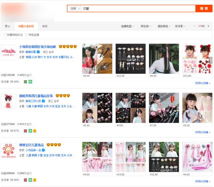
Task: Click the green striped icon beside 好评率 99.50%
Action: point(26,82)
